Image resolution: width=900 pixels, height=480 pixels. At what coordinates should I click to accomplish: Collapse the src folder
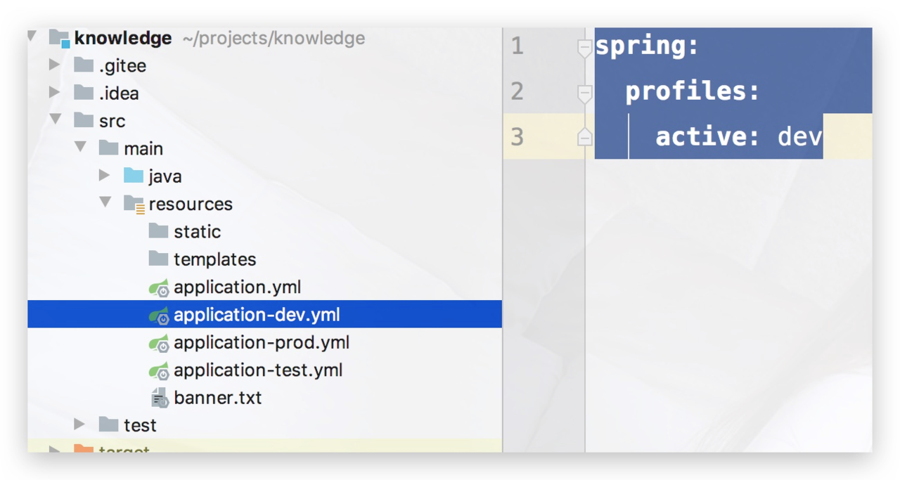tap(56, 120)
